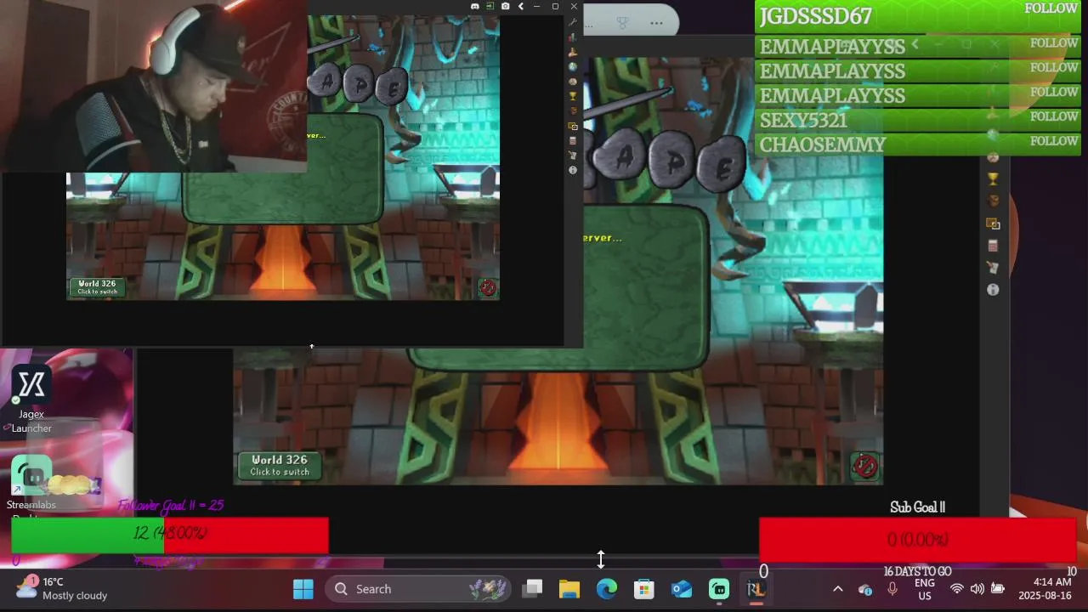Open the bar-chart panel icon in small RuneLite sidebar
This screenshot has height=612, width=1088.
point(572,38)
